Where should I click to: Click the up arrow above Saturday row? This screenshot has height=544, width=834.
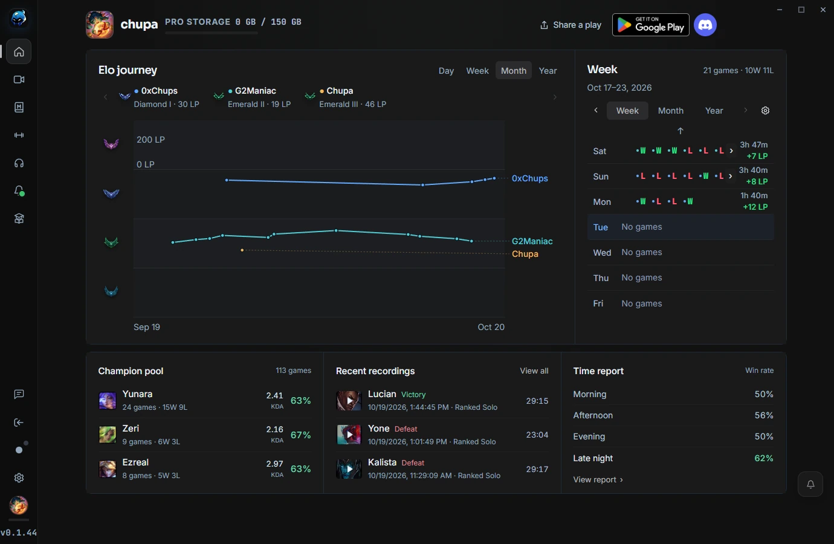pos(680,131)
